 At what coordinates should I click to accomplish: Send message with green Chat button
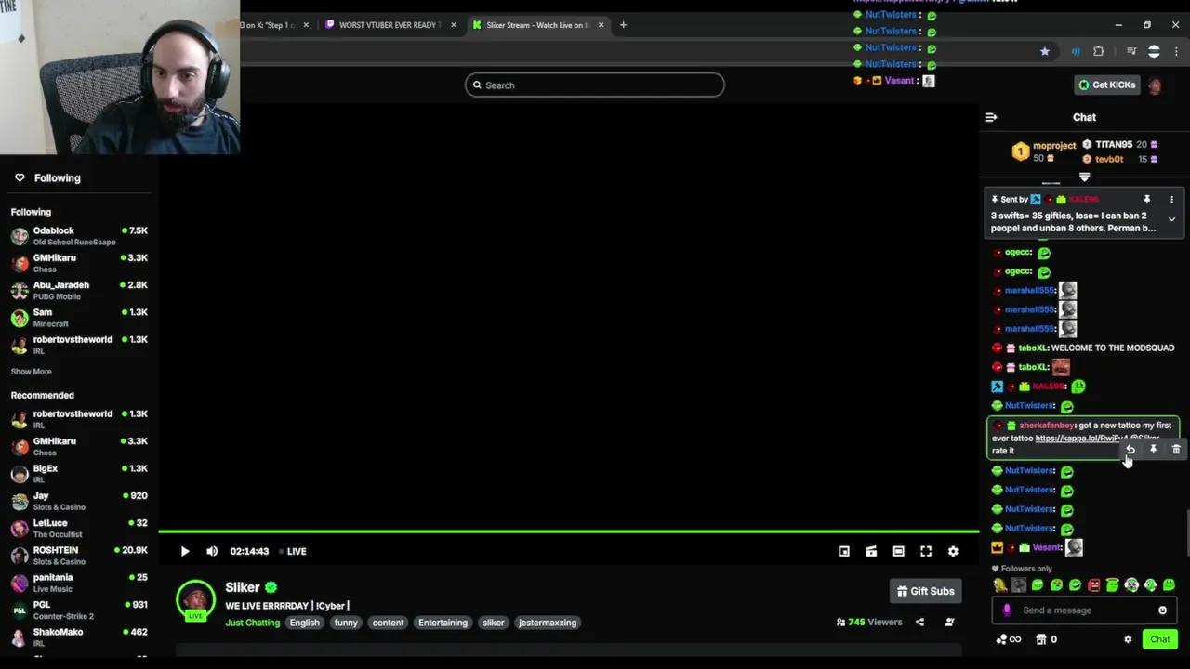pyautogui.click(x=1160, y=639)
